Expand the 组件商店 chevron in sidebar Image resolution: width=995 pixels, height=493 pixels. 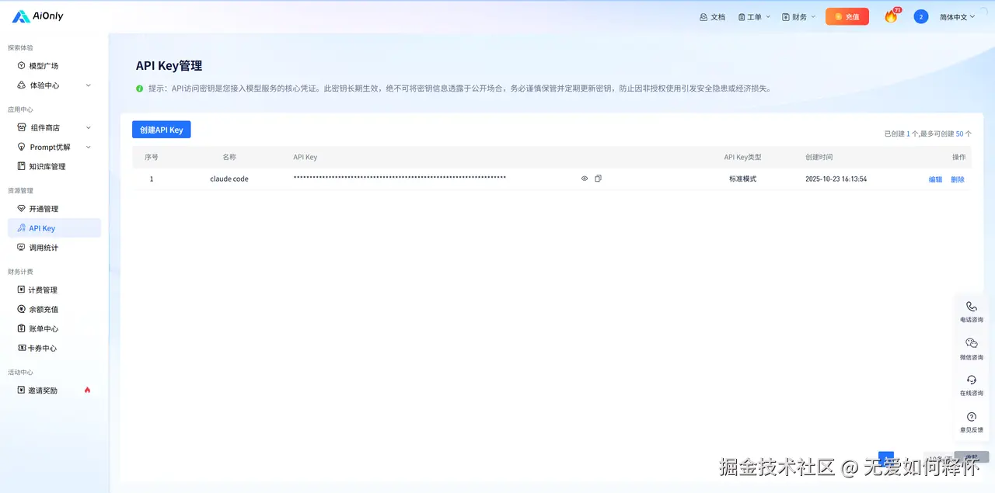(88, 127)
